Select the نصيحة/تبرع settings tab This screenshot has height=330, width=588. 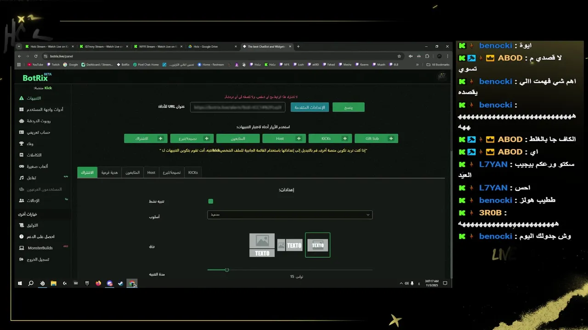(172, 172)
